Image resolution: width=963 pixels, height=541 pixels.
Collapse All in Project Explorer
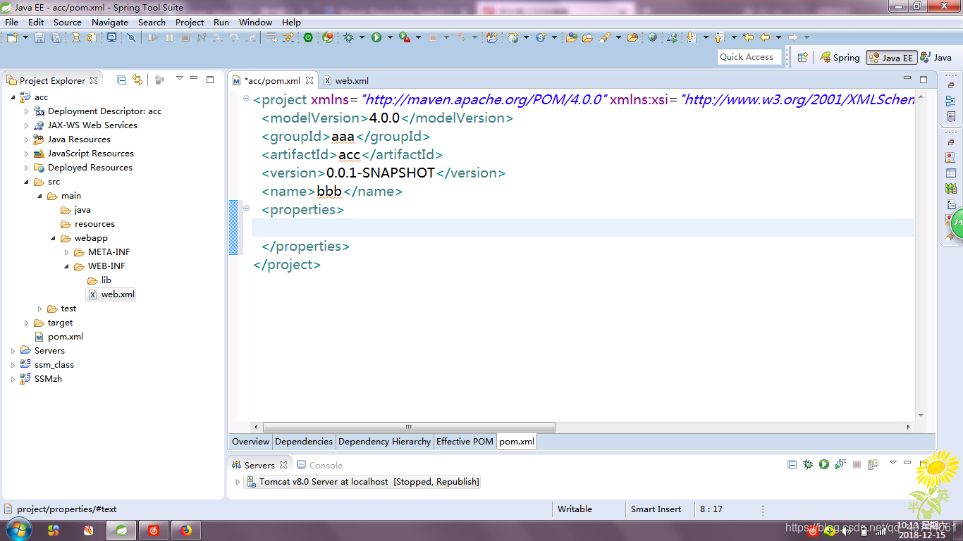coord(121,80)
